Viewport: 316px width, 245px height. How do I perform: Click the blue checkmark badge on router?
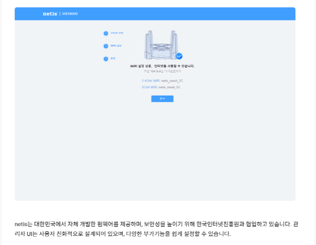[x=179, y=56]
